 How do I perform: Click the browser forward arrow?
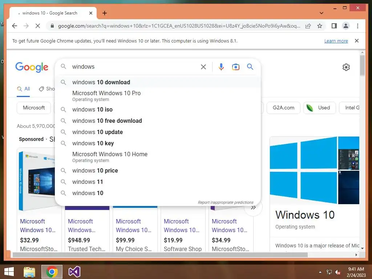(x=26, y=26)
